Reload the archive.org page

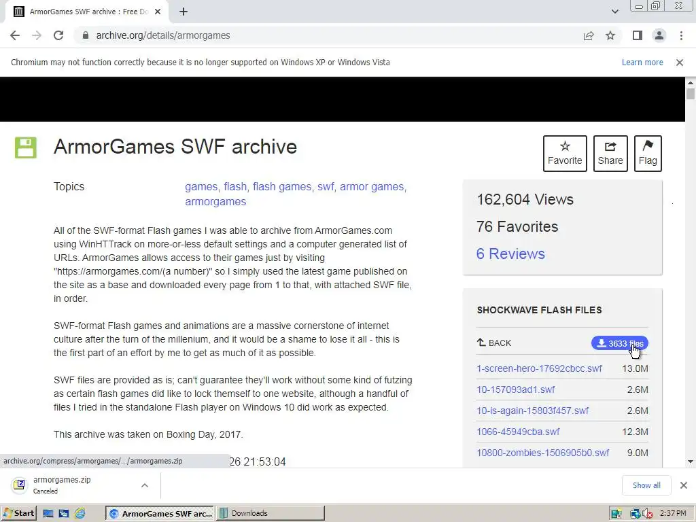point(58,35)
